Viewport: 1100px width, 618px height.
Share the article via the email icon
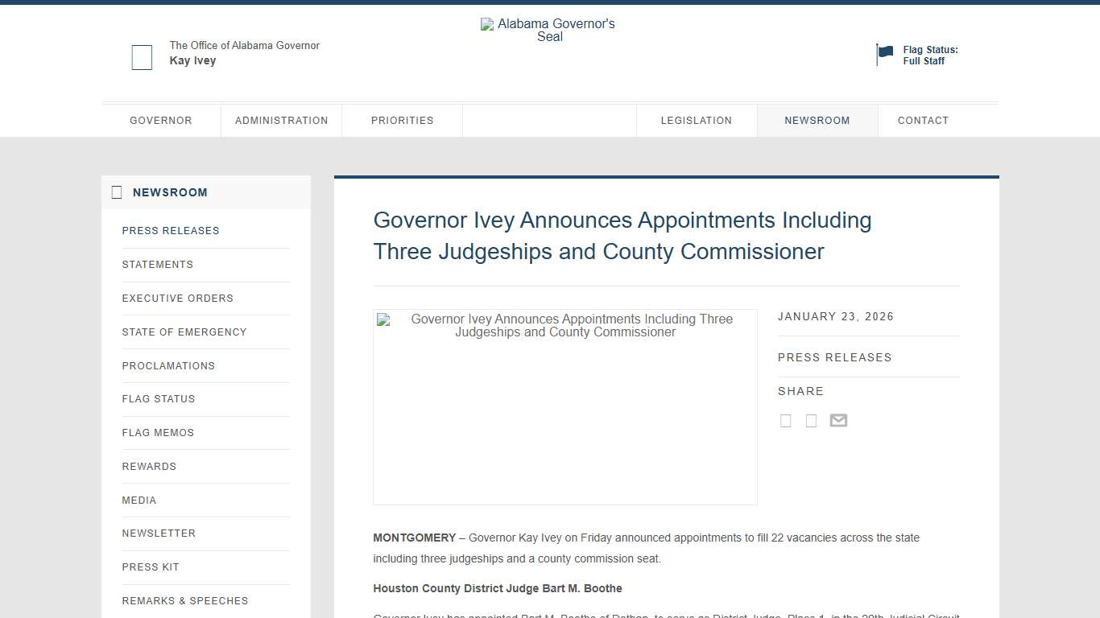pyautogui.click(x=838, y=420)
